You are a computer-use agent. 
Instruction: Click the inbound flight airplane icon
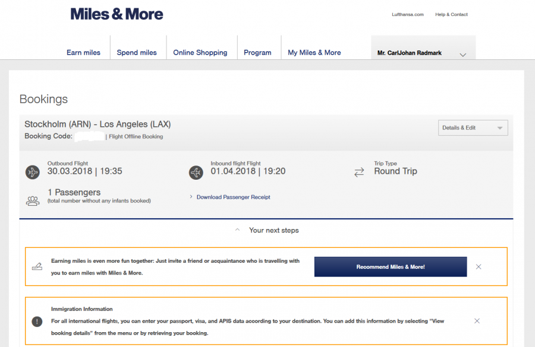coord(196,172)
